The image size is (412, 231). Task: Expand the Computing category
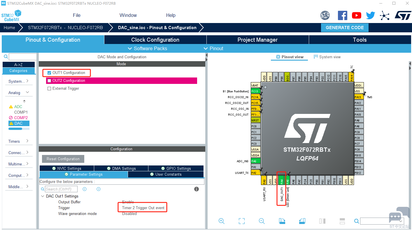(x=19, y=175)
